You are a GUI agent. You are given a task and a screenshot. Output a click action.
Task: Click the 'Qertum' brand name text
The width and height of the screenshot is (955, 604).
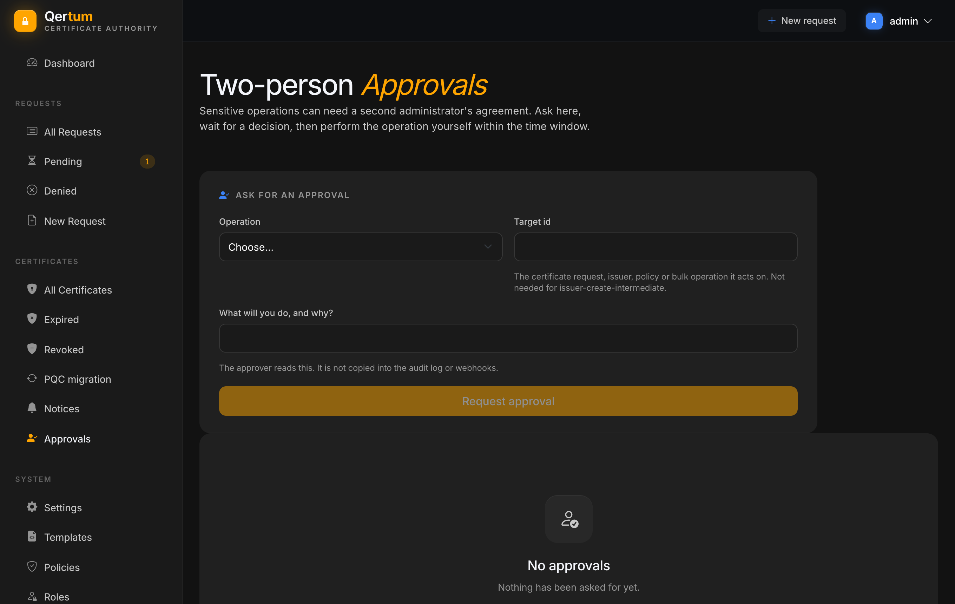pos(68,16)
